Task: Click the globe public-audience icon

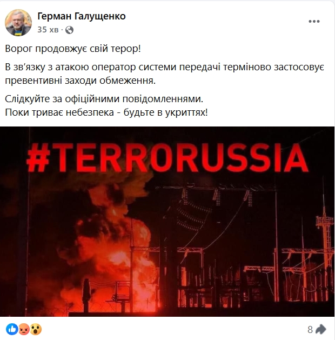Action: [x=69, y=30]
